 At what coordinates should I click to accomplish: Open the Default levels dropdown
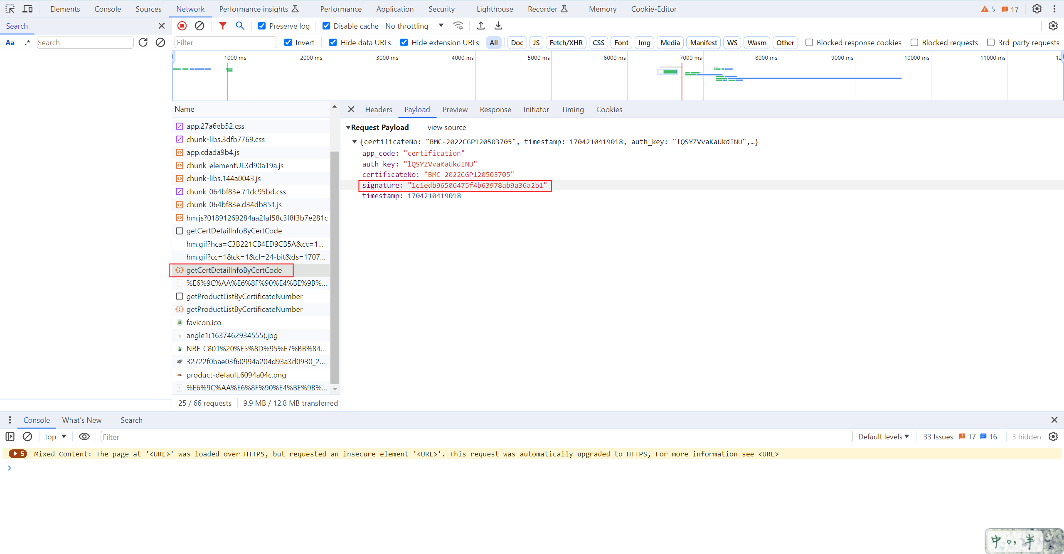884,436
